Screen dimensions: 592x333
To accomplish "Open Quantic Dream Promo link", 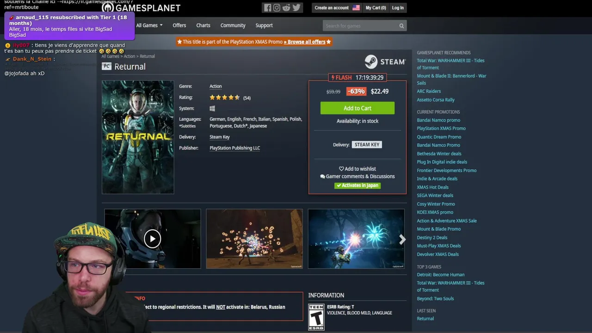I will click(x=439, y=137).
